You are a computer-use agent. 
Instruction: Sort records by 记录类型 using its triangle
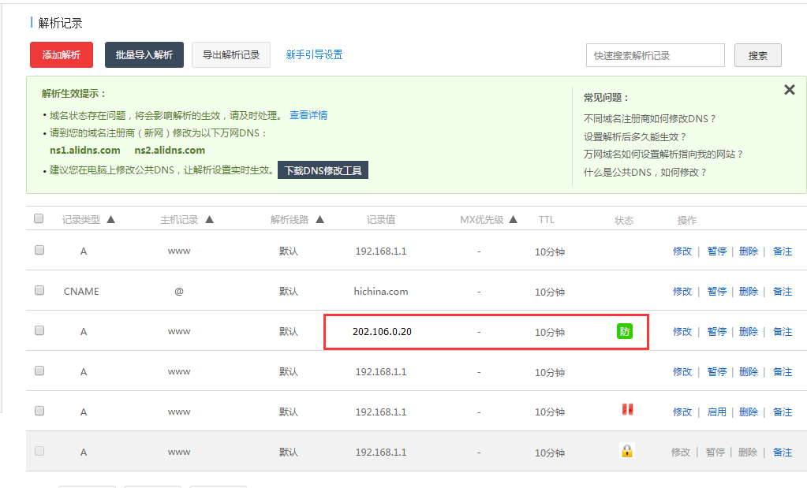point(110,218)
